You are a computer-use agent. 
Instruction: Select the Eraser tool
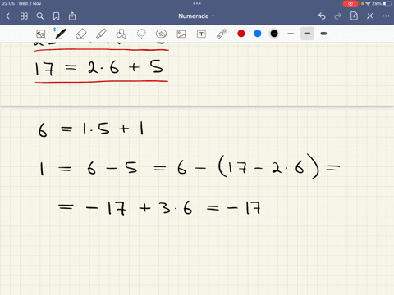(80, 34)
